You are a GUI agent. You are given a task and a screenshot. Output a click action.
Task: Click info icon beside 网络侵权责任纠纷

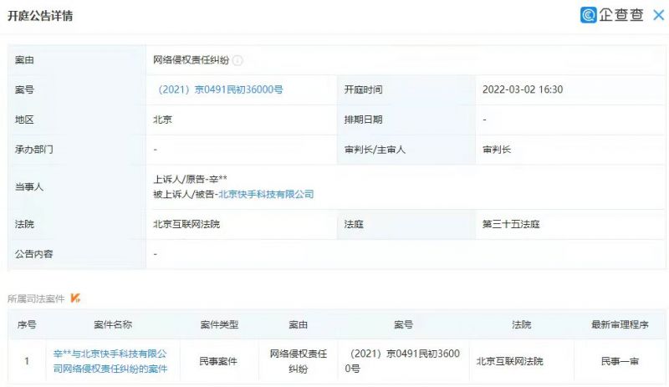click(x=237, y=60)
